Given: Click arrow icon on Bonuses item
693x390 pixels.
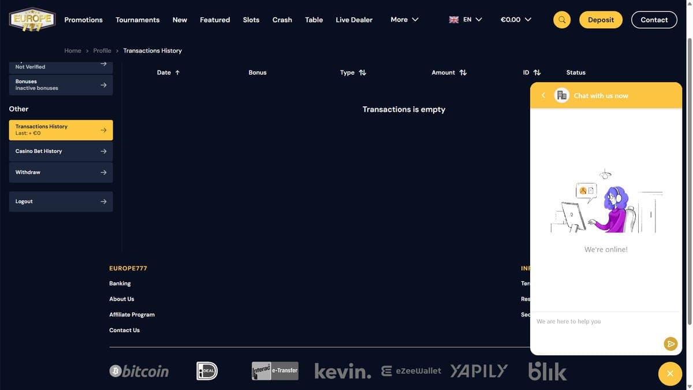Looking at the screenshot, I should point(103,85).
